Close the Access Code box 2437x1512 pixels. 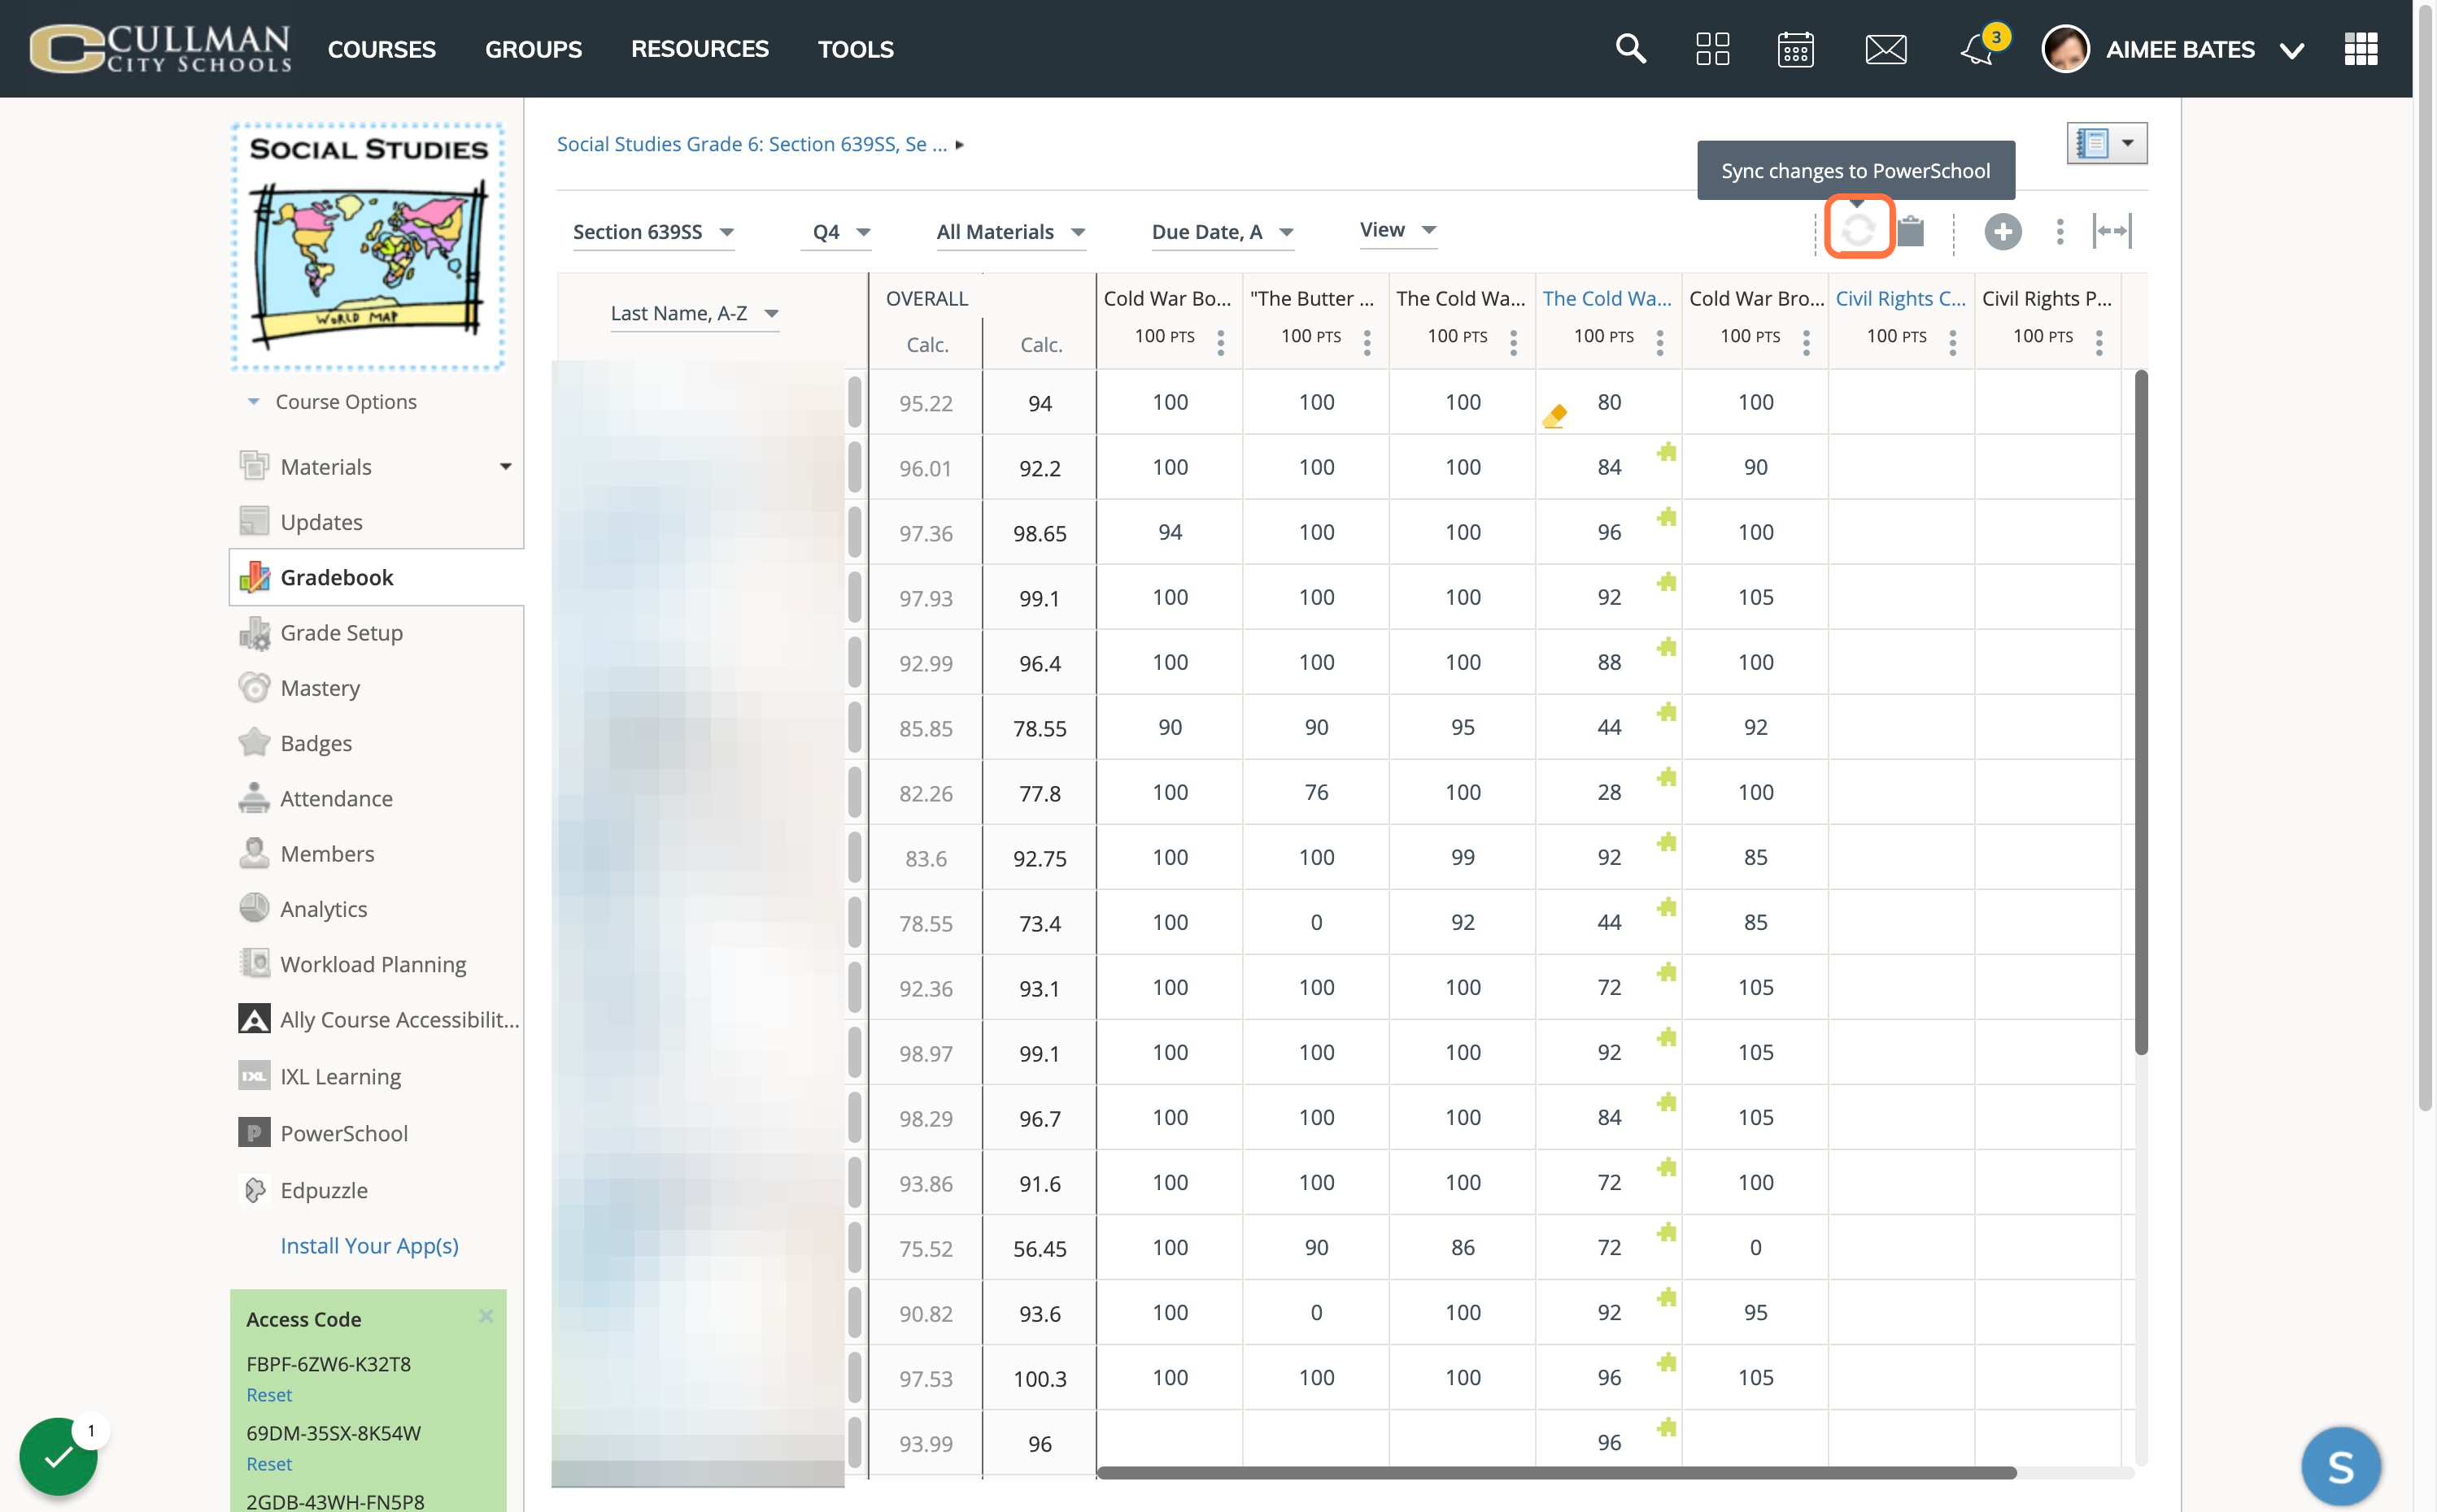486,1316
